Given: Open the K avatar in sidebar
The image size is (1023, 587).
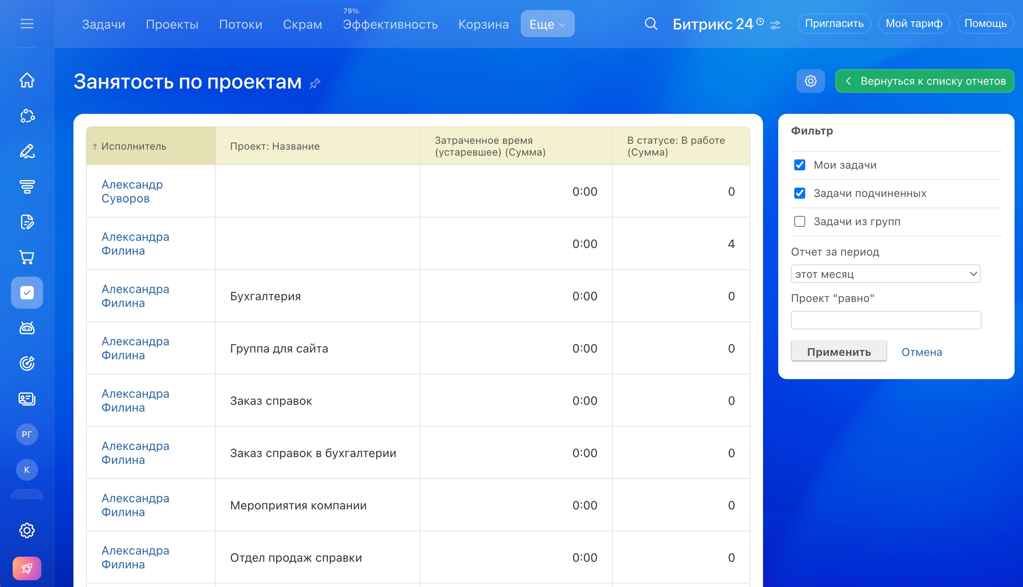Looking at the screenshot, I should coord(27,470).
